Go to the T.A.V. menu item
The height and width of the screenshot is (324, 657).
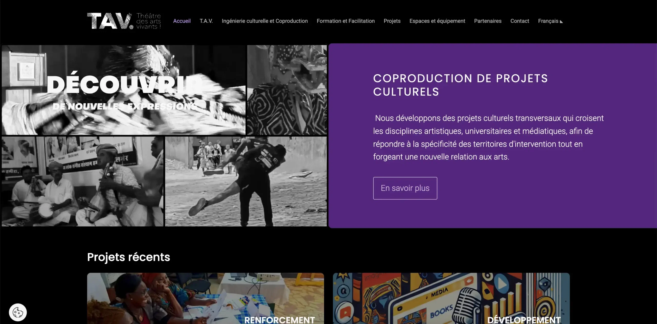click(x=206, y=21)
